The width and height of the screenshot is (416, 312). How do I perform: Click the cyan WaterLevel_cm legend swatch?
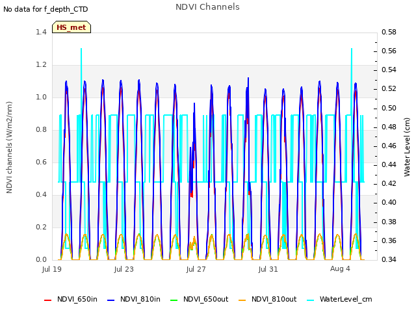click(310, 300)
